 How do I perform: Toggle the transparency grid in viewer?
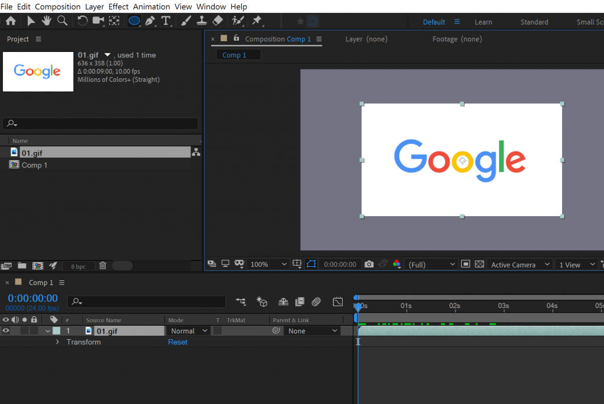point(480,264)
